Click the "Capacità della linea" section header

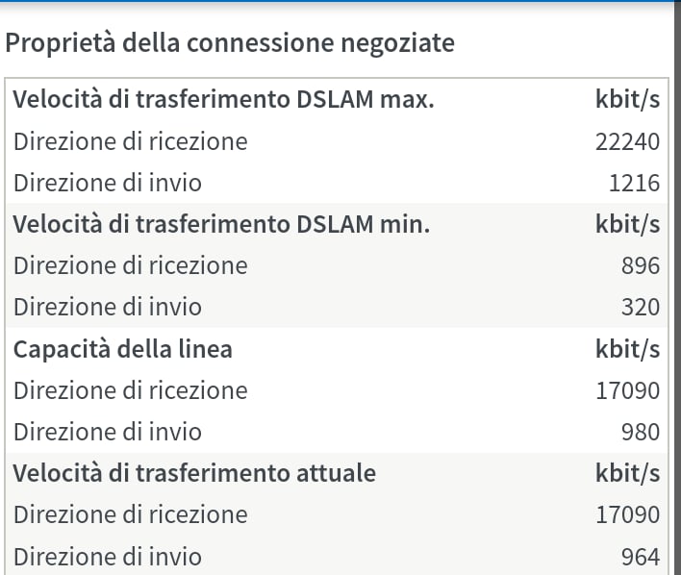point(123,348)
